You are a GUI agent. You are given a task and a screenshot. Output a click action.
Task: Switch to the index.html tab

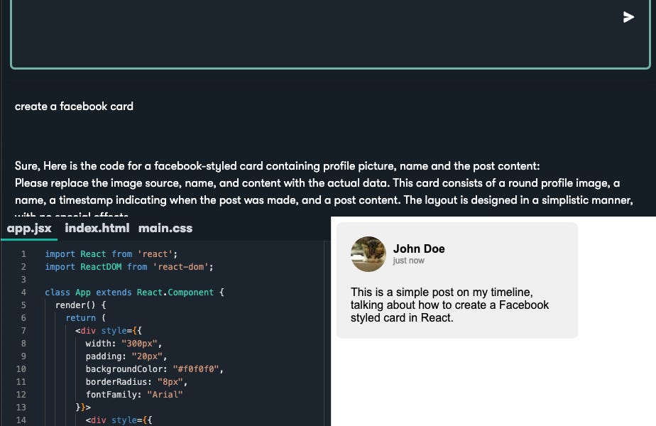(x=97, y=228)
